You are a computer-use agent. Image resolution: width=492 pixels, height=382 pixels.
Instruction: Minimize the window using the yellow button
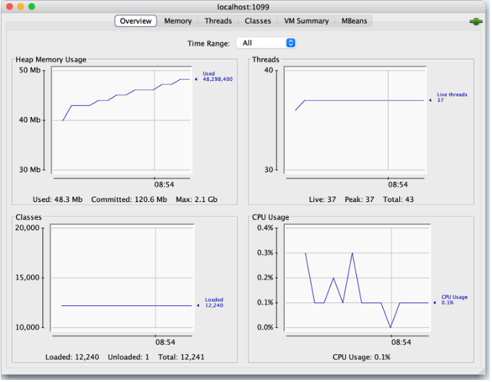[x=20, y=6]
